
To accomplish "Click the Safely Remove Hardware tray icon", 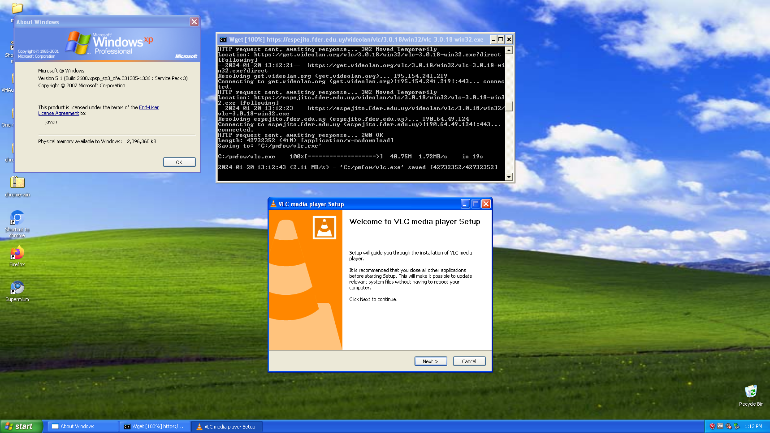I will (736, 426).
